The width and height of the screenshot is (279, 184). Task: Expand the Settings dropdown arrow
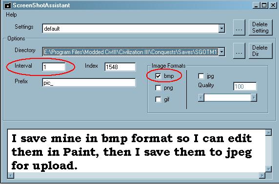coord(221,28)
